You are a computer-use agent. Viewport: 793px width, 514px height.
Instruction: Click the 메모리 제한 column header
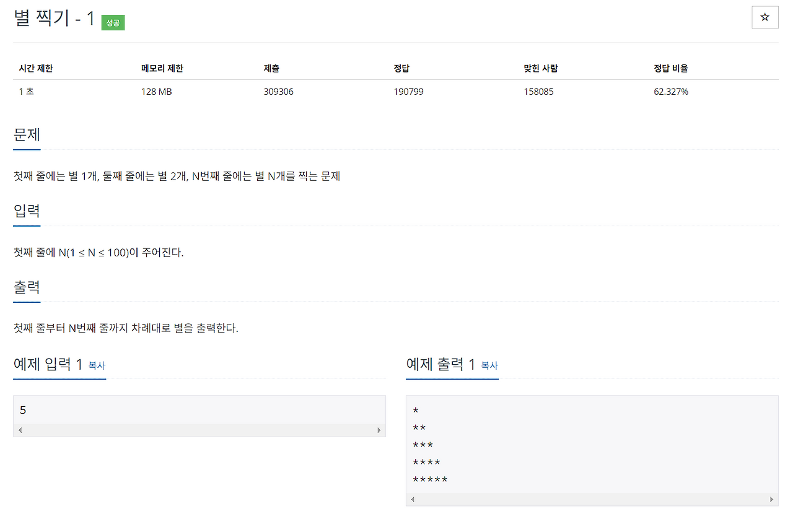click(x=161, y=68)
